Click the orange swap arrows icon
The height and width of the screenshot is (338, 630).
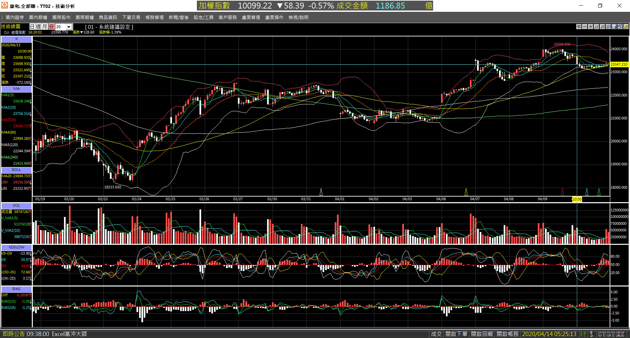pyautogui.click(x=626, y=27)
